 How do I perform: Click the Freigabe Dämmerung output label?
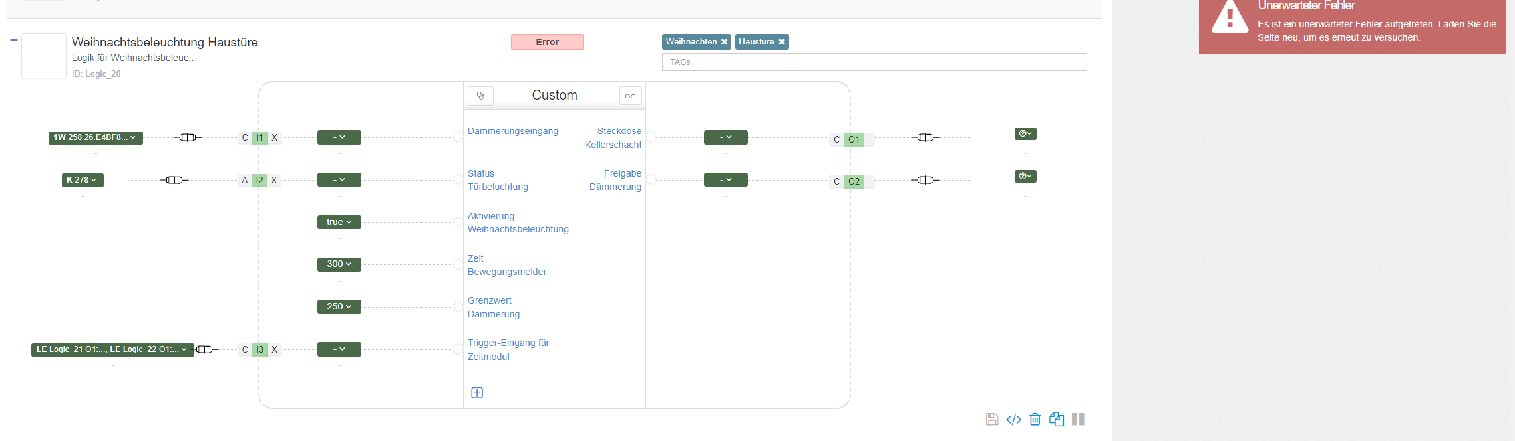(615, 180)
